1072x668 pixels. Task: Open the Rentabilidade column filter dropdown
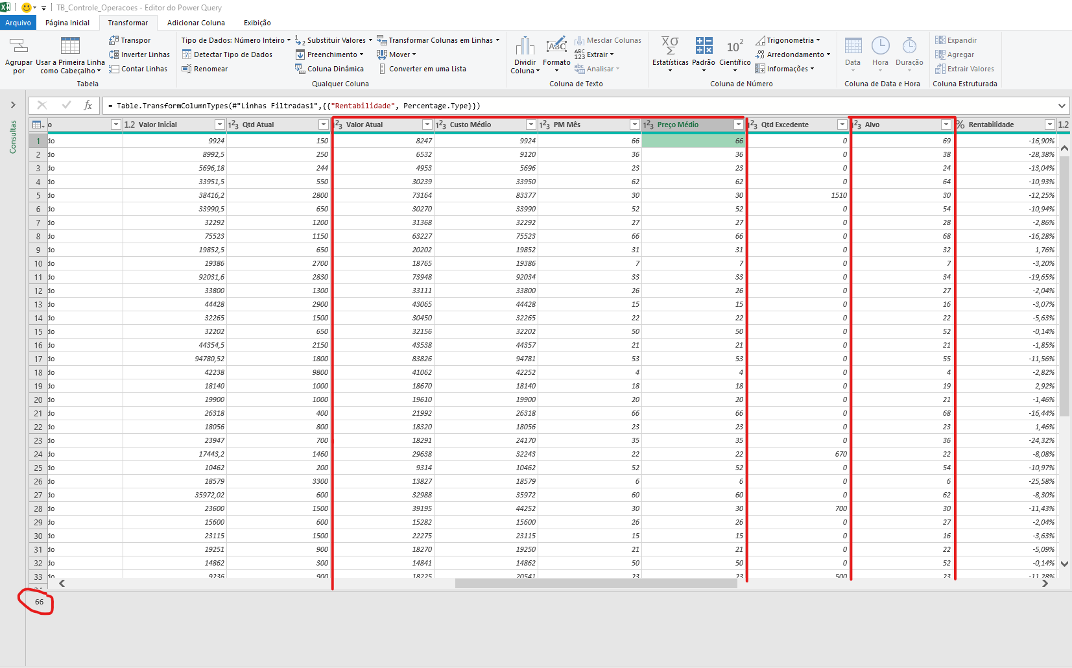[x=1049, y=125]
